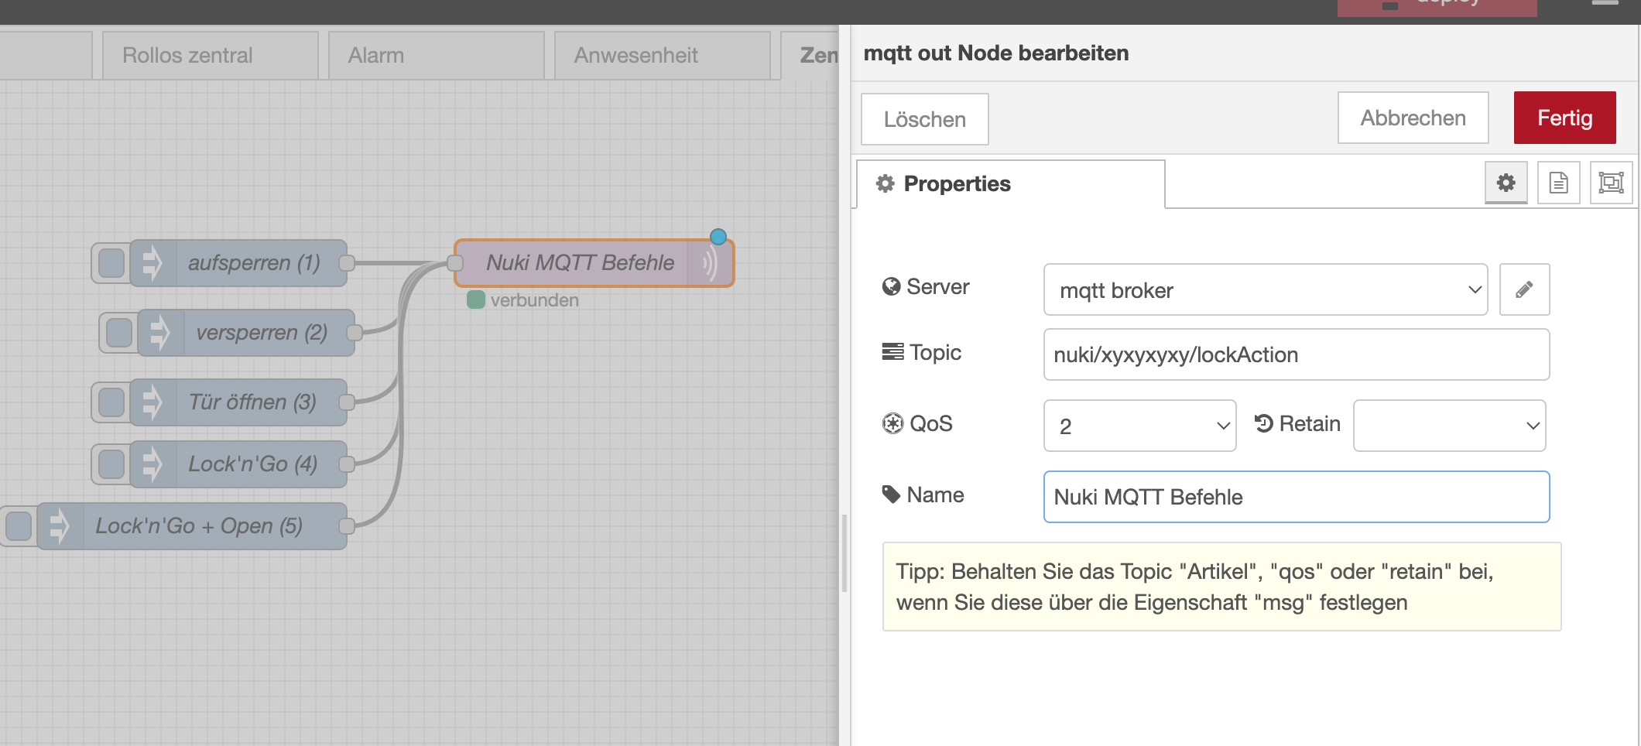This screenshot has height=746, width=1641.
Task: Trigger the Lock'n'Go (4) inject button
Action: pos(111,464)
